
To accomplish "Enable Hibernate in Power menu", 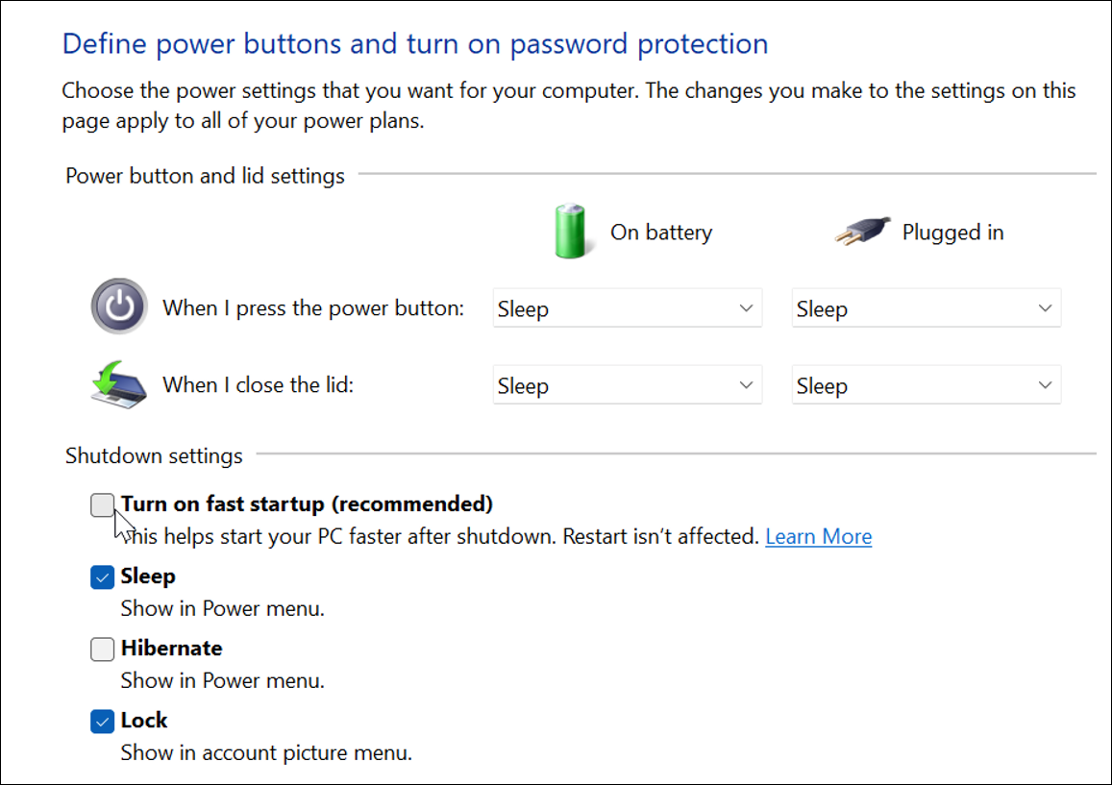I will click(x=101, y=649).
